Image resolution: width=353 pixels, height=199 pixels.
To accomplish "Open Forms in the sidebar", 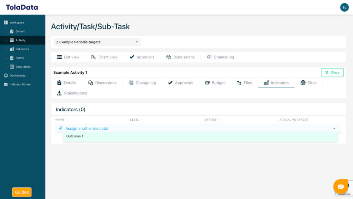I will pyautogui.click(x=19, y=58).
